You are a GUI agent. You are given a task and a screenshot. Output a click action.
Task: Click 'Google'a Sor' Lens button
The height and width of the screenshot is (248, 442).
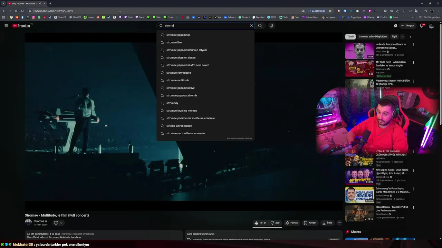[x=316, y=11]
